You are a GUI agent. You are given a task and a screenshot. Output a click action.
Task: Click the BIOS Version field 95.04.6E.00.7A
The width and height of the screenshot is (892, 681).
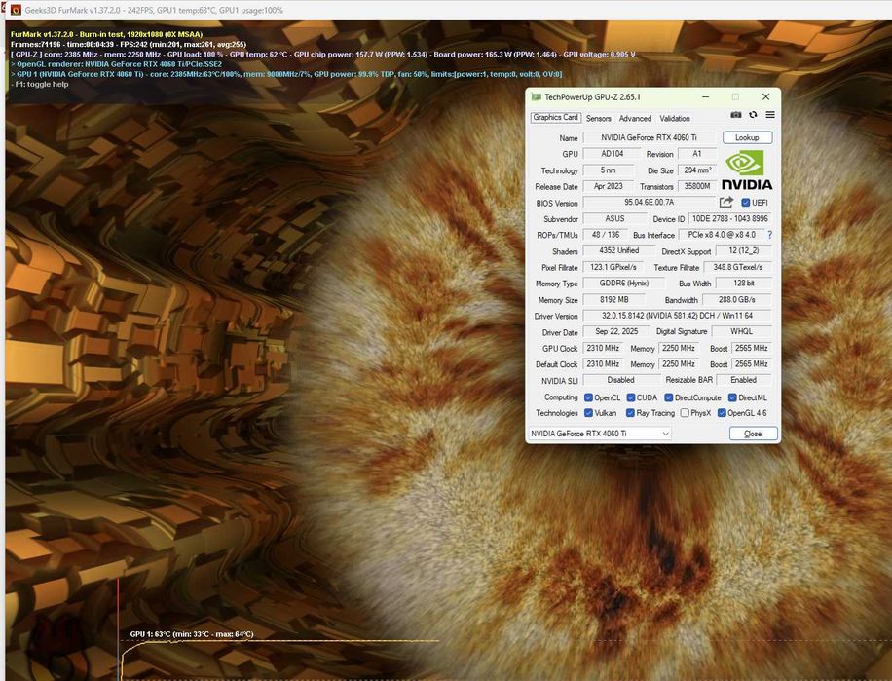point(650,203)
